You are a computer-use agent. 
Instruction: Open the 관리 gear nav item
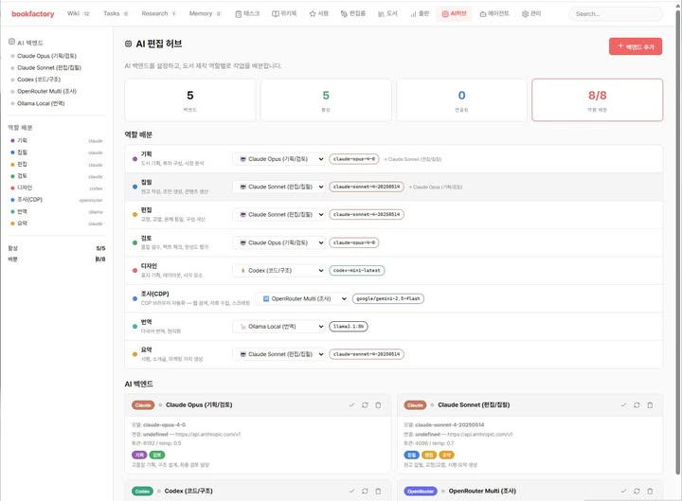click(531, 14)
